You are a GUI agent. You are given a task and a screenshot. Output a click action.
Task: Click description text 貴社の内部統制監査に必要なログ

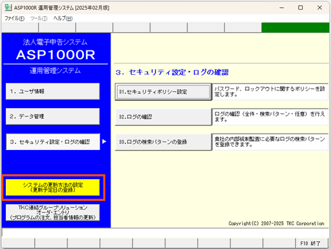coord(270,142)
